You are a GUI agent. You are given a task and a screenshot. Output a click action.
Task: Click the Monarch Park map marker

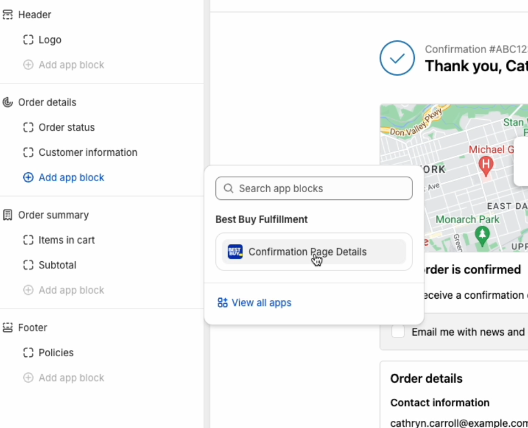482,236
